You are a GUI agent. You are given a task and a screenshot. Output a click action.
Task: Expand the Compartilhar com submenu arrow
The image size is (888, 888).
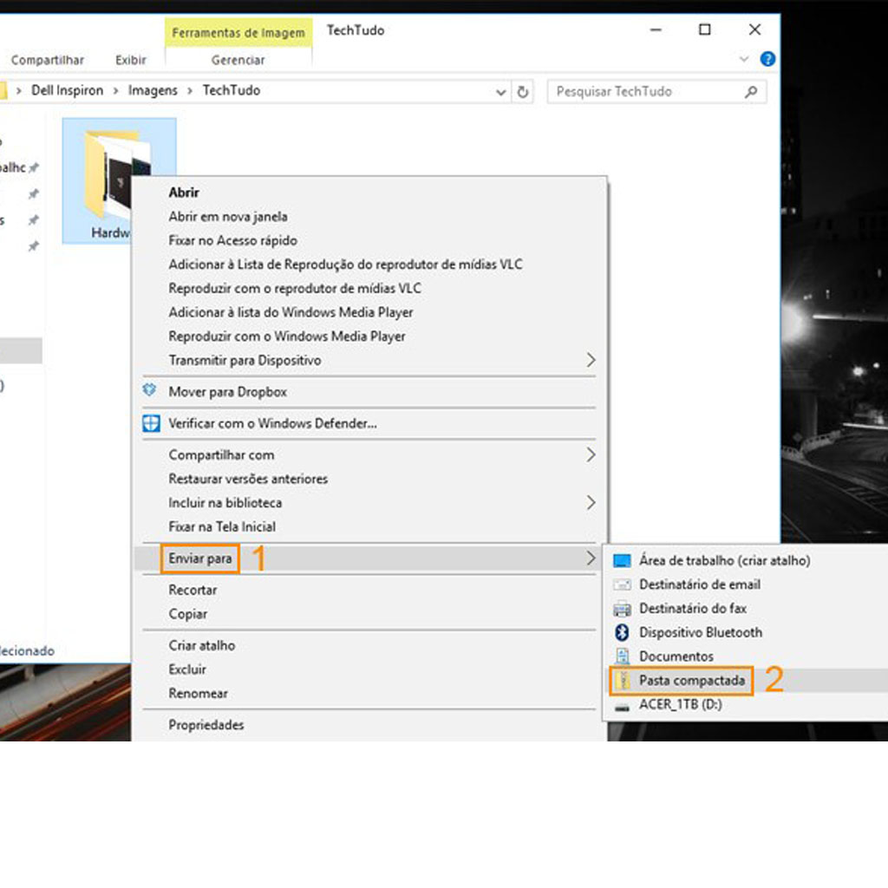pos(591,454)
